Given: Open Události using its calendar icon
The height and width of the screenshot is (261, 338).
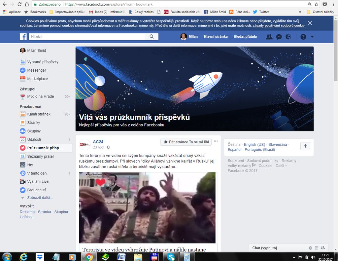Looking at the screenshot, I should pyautogui.click(x=22, y=139).
